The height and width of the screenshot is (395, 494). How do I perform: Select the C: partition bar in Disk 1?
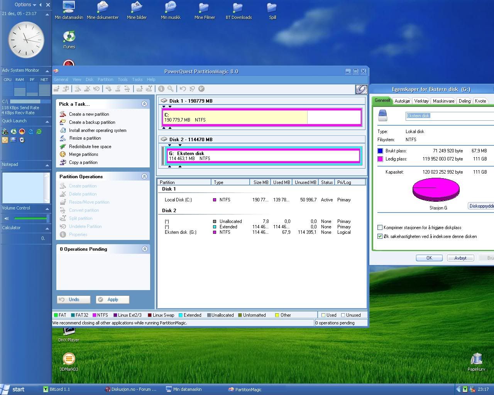pos(262,117)
